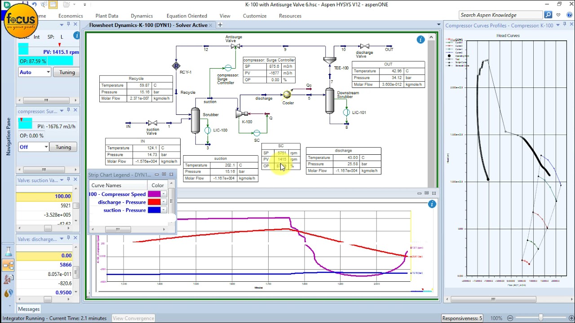Viewport: 575px width, 323px height.
Task: Click the Search Aspen Knowledge input field
Action: [501, 15]
